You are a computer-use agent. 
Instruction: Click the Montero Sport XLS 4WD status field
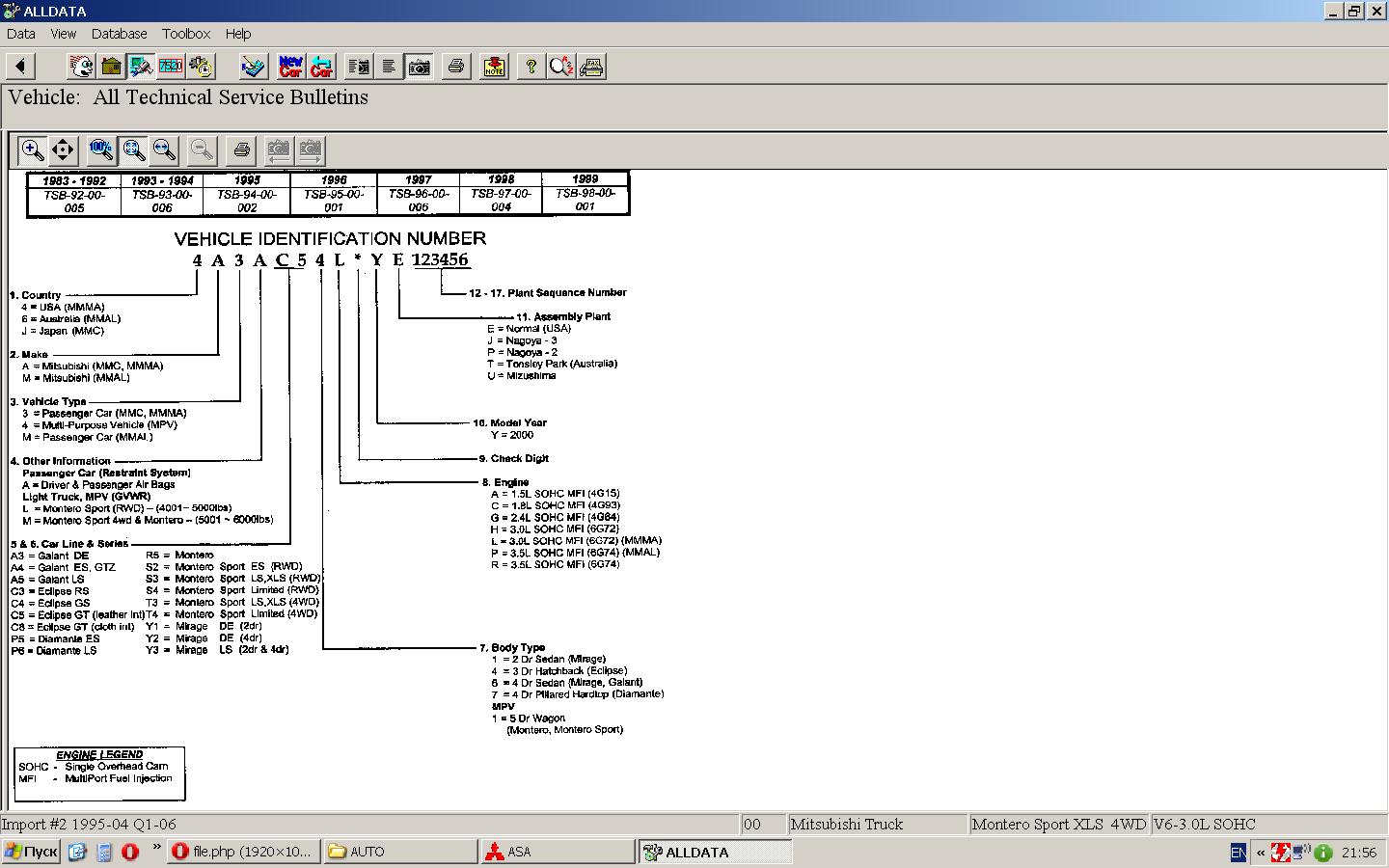pyautogui.click(x=1058, y=825)
